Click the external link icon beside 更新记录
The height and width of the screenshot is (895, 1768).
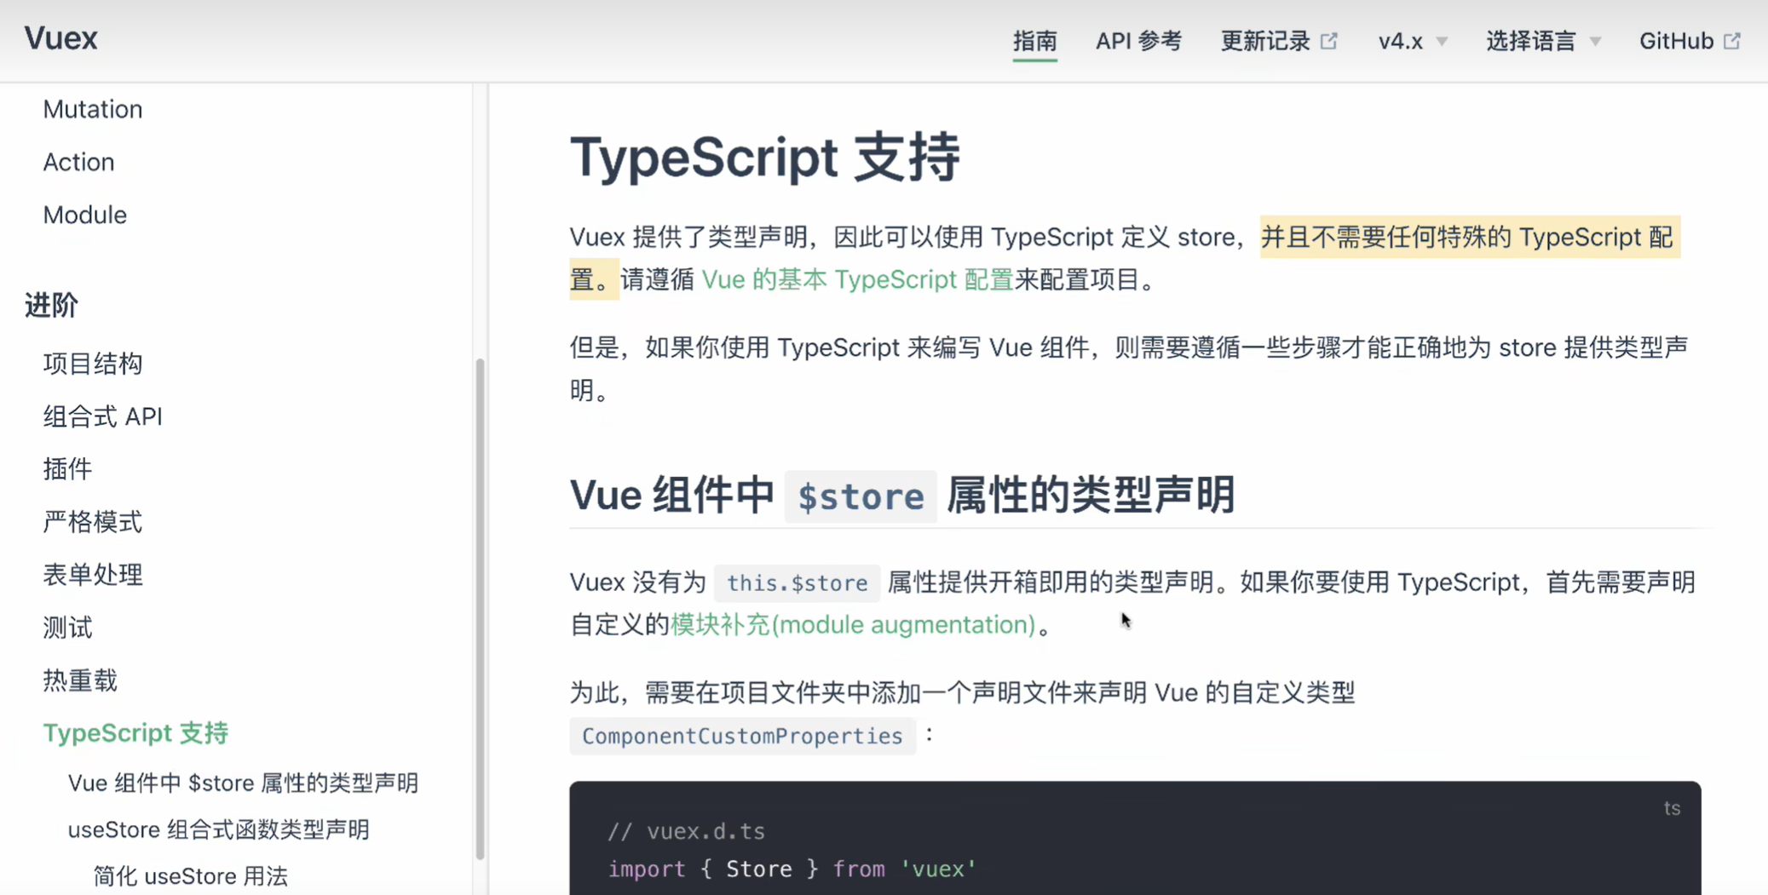1329,41
